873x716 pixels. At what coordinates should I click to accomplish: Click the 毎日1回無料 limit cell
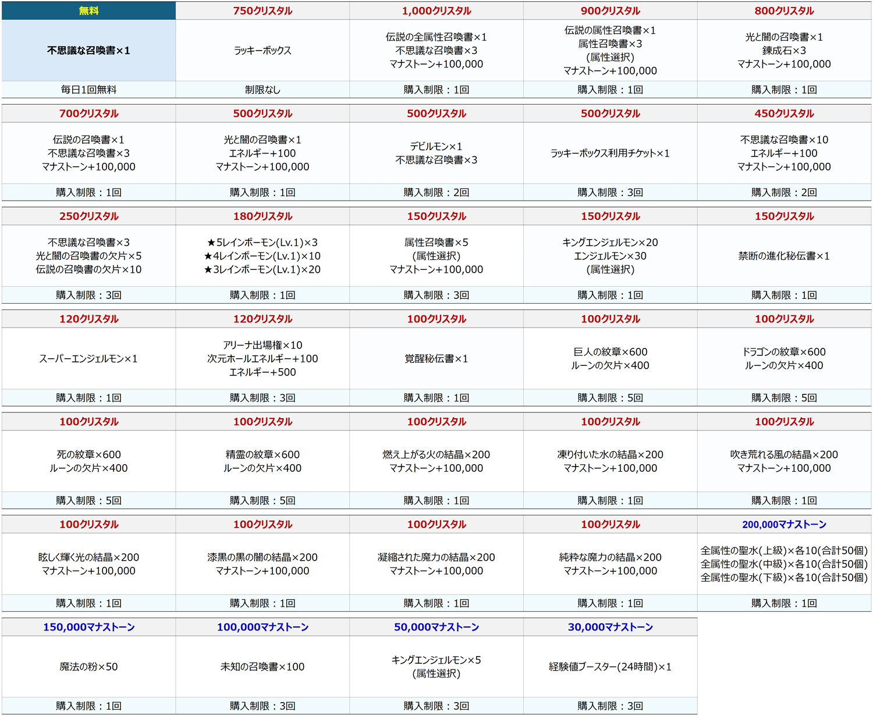[88, 90]
